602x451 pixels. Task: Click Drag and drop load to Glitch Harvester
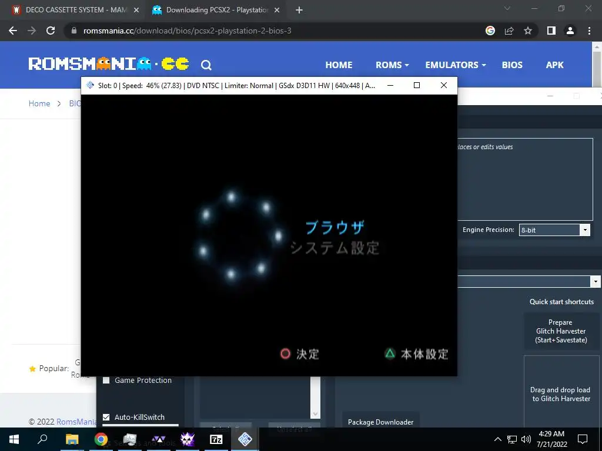[x=561, y=394]
